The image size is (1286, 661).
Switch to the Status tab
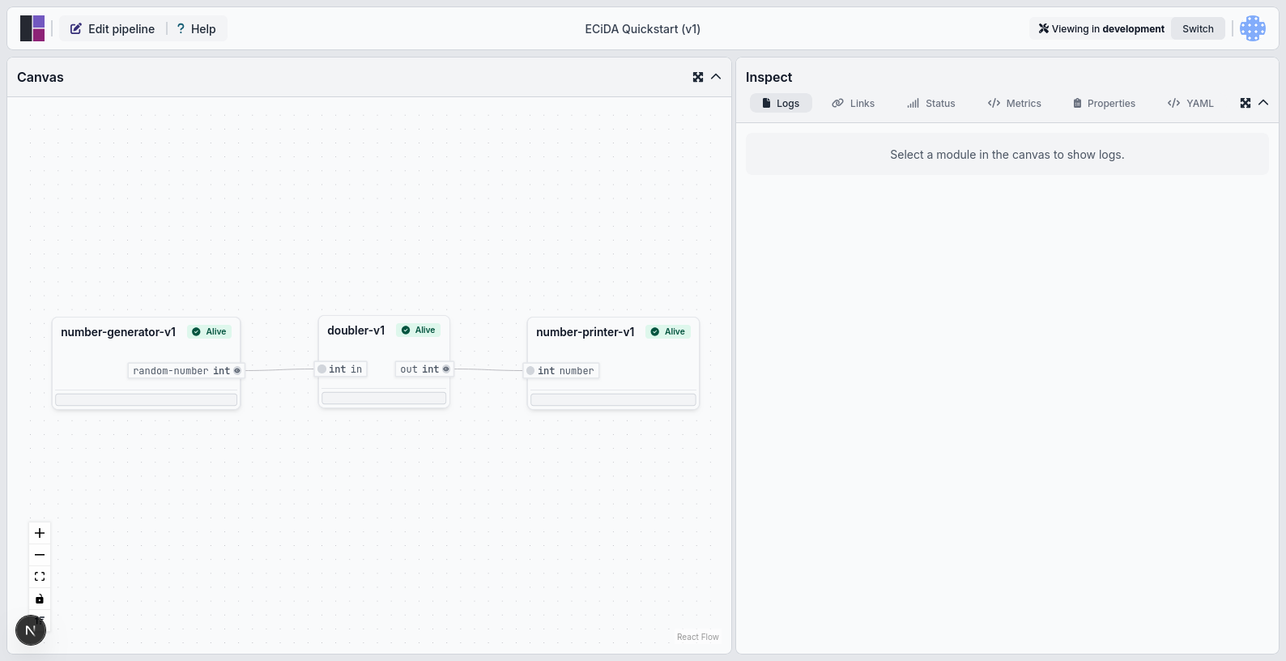pos(931,103)
